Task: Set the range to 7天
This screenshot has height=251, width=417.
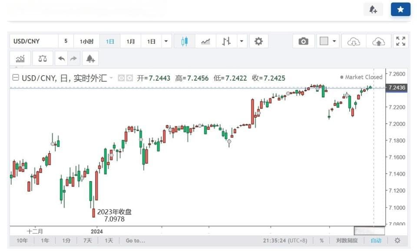Action: (87, 241)
